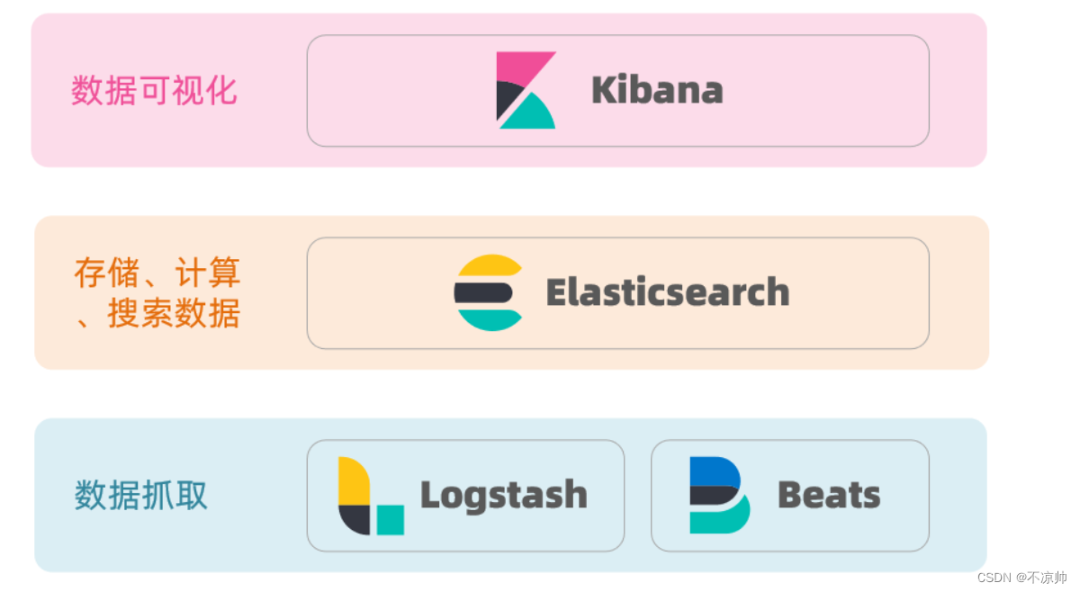Click the Beats logo icon
Screen dimensions: 1080x592
tap(719, 495)
